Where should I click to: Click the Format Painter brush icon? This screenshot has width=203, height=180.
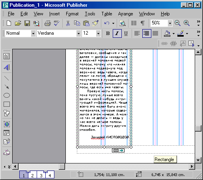coord(95,23)
